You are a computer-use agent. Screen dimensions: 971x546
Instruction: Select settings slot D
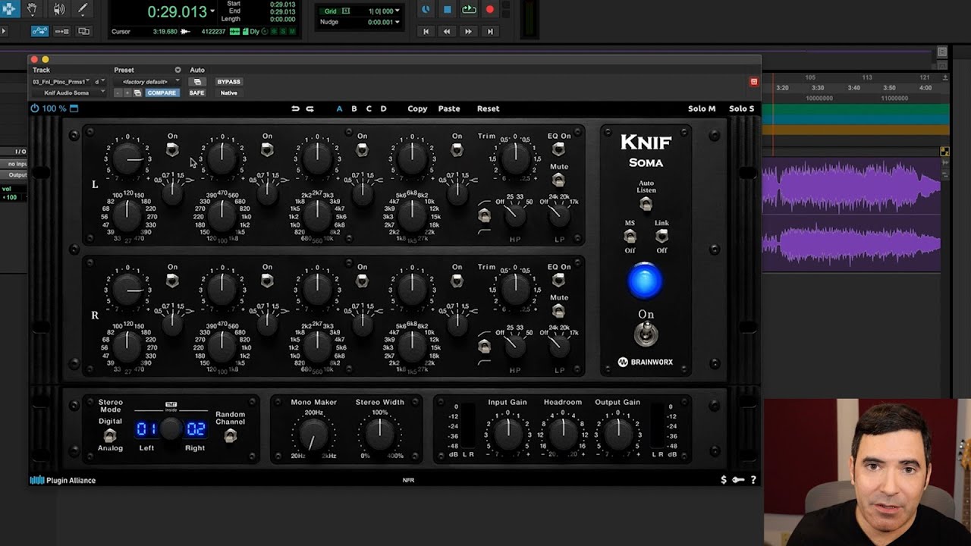click(383, 108)
